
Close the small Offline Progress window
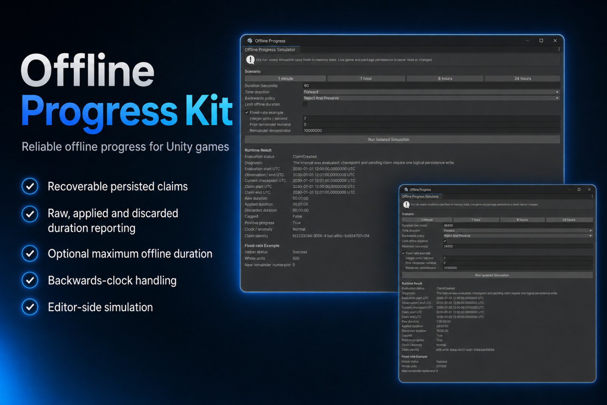pyautogui.click(x=589, y=189)
